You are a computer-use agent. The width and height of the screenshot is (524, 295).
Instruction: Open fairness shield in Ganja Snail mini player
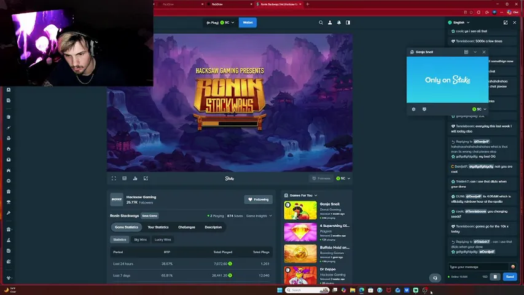click(424, 109)
